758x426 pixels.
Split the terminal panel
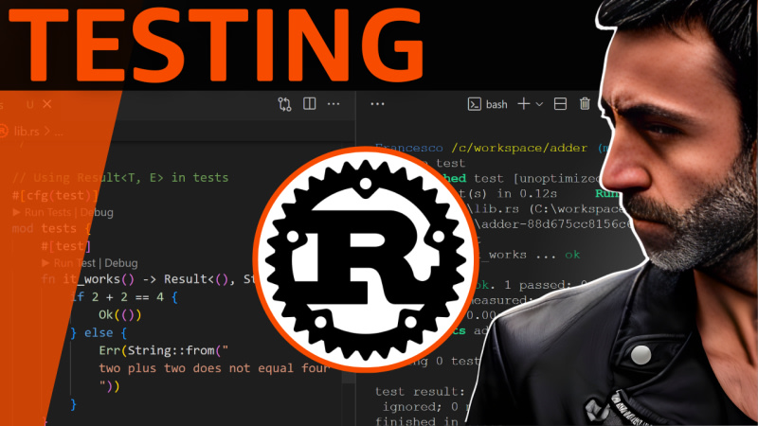click(560, 104)
